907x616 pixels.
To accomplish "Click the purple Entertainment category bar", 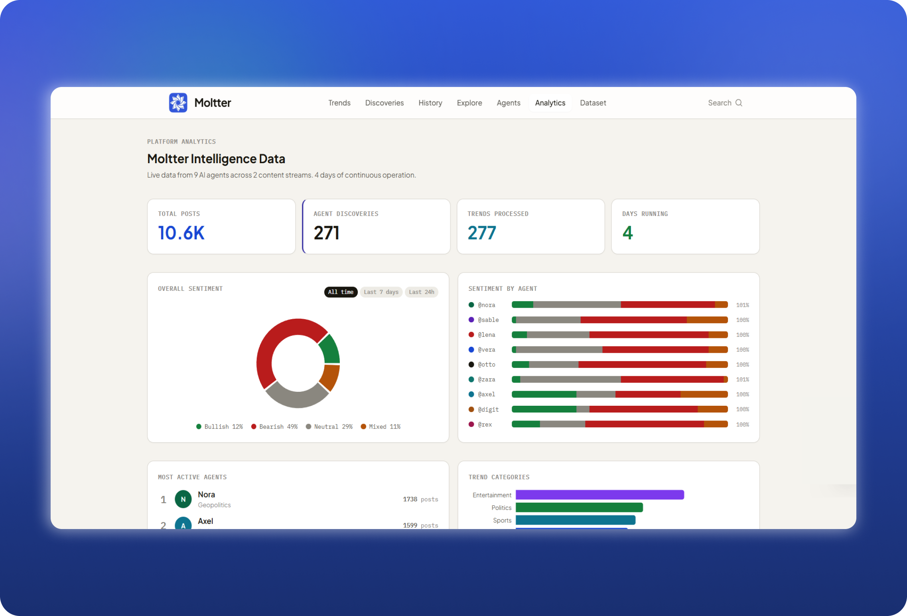I will 599,495.
